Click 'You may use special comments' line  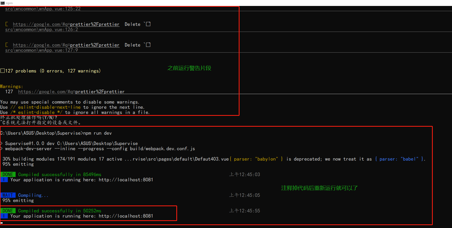70,102
